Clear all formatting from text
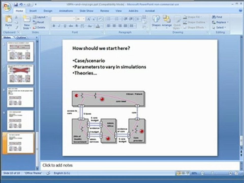 [x=101, y=19]
